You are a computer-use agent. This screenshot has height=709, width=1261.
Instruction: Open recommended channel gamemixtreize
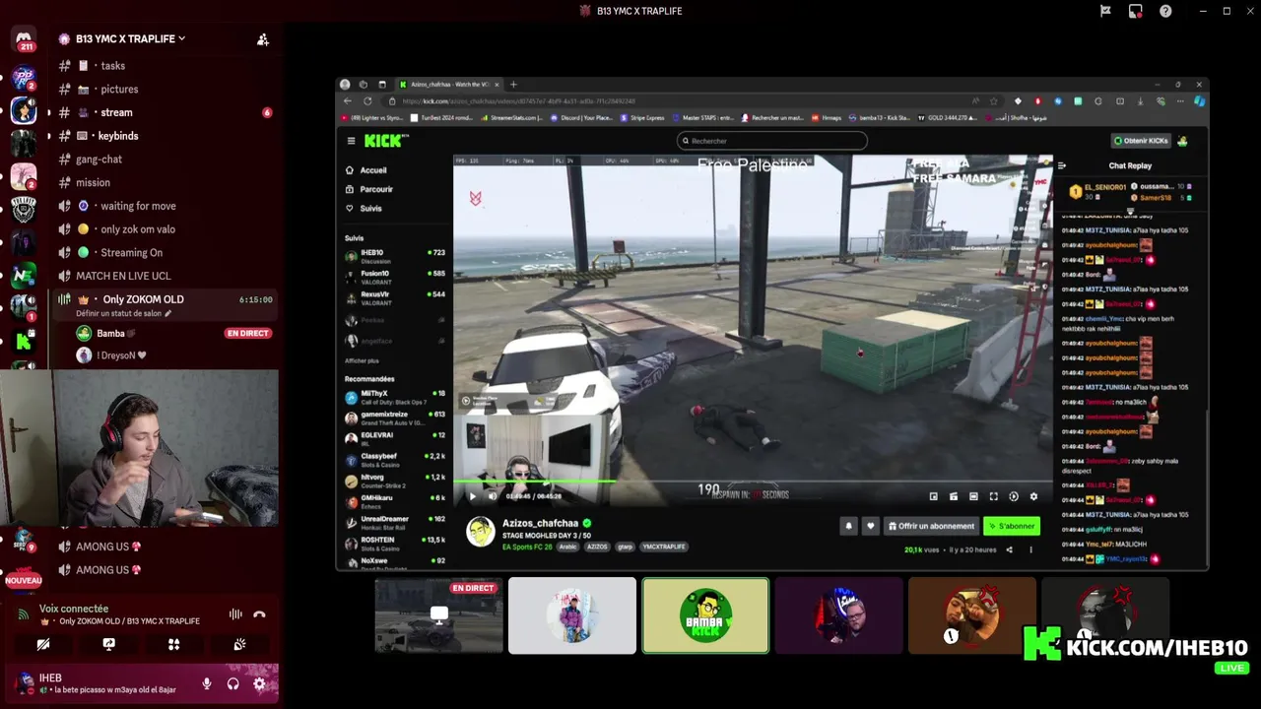tap(395, 418)
